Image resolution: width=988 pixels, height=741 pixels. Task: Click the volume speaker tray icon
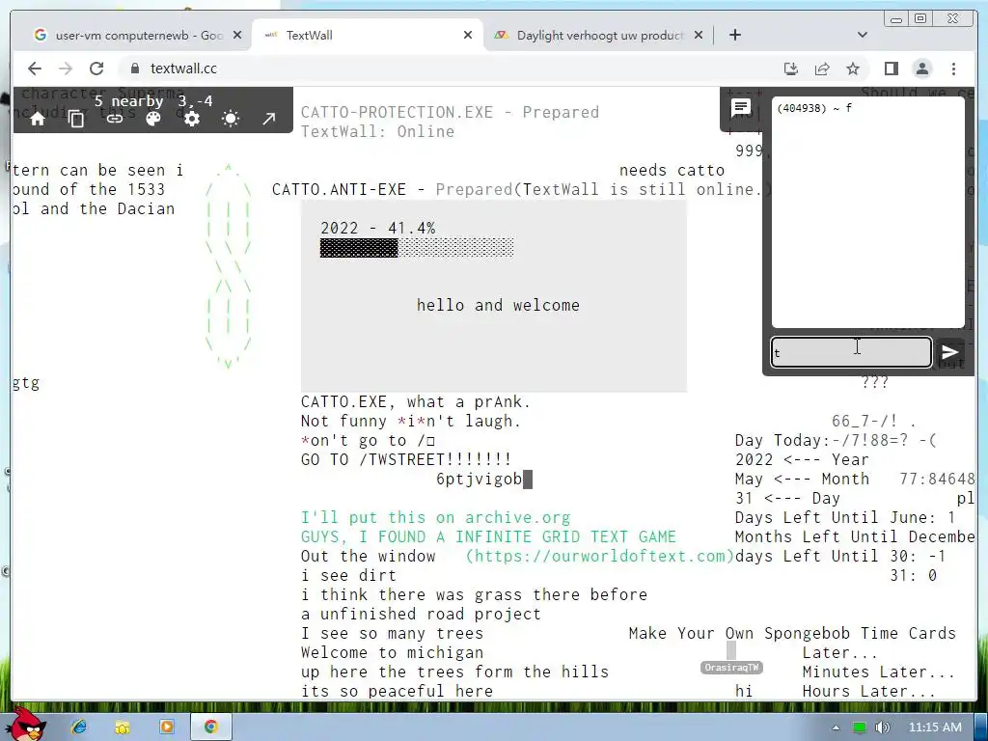coord(883,727)
